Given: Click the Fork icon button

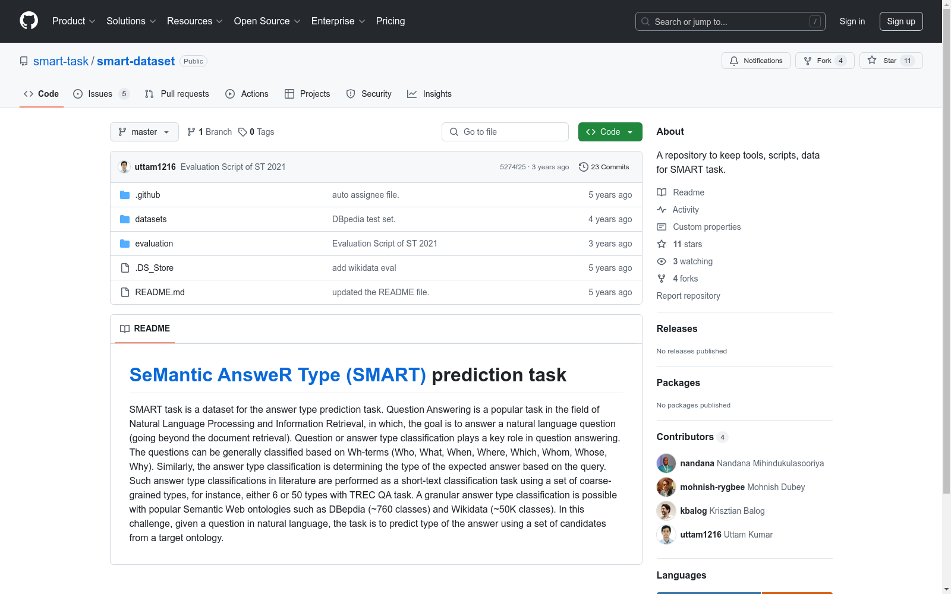Looking at the screenshot, I should coord(824,61).
